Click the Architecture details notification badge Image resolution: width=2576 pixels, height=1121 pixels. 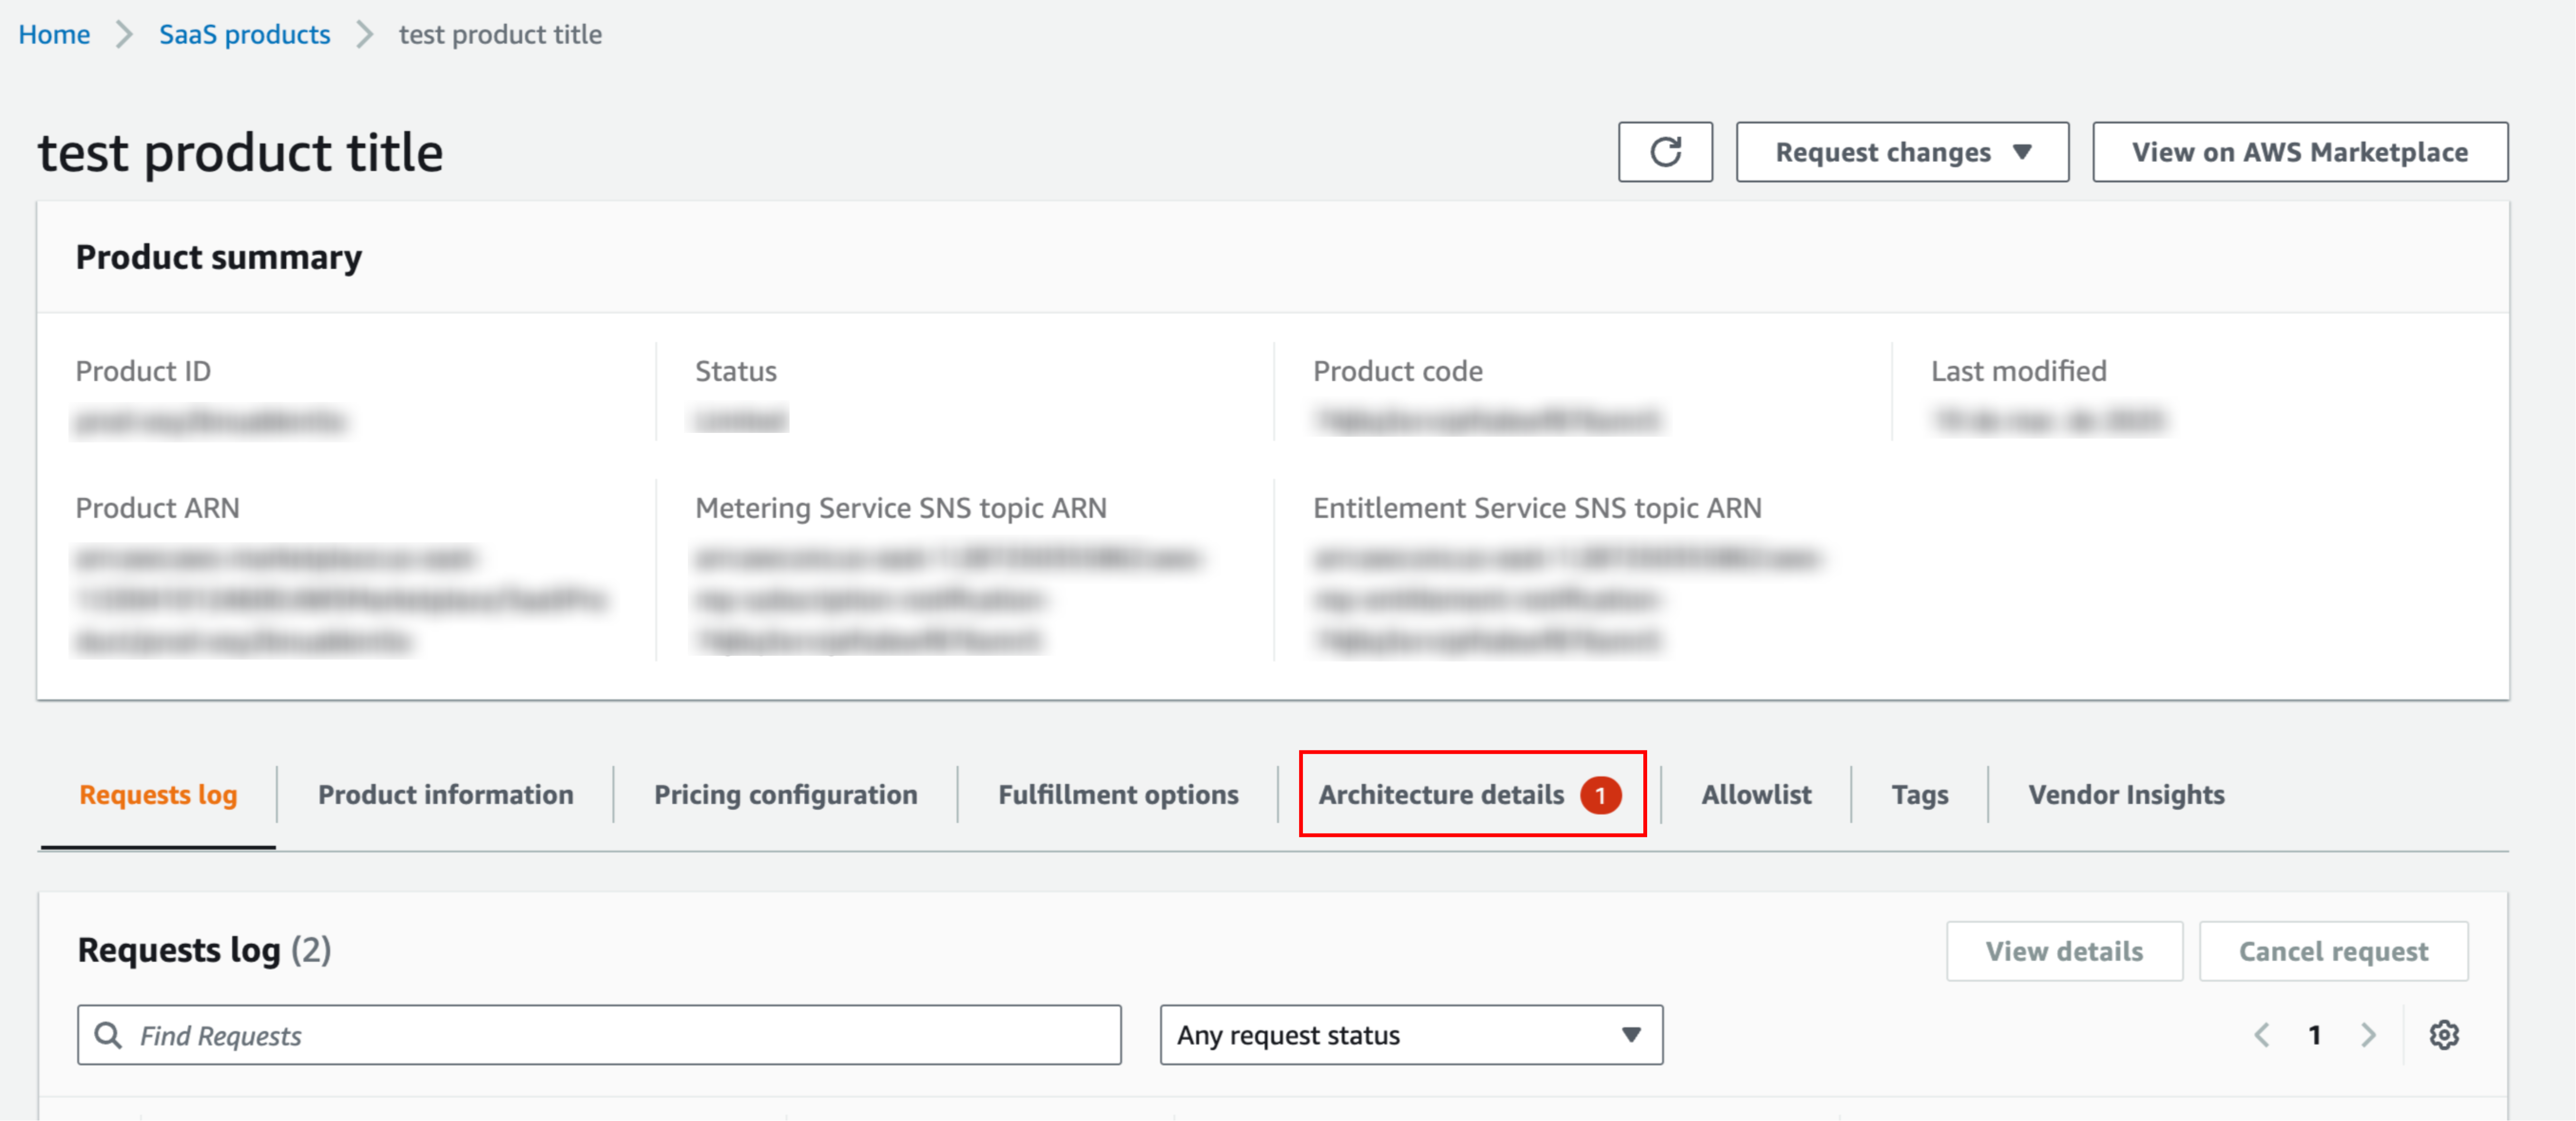[x=1600, y=795]
